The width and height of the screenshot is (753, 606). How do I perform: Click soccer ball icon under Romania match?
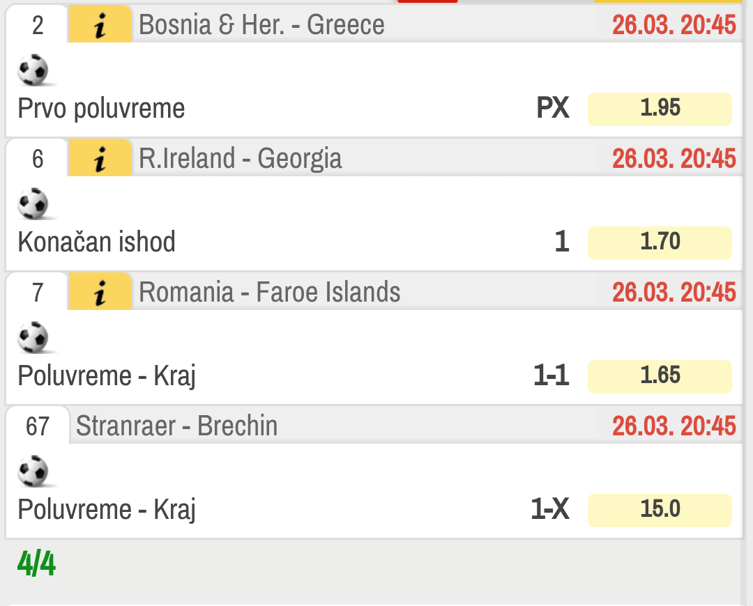tap(33, 338)
